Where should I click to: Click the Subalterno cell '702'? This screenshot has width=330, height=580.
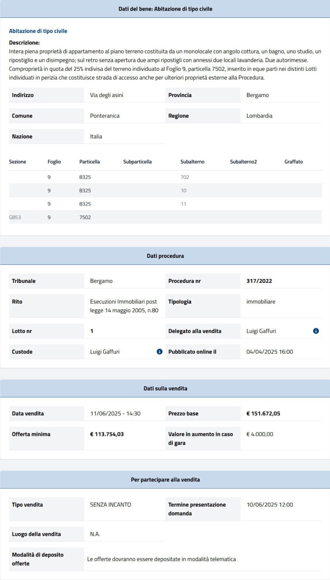tap(185, 177)
